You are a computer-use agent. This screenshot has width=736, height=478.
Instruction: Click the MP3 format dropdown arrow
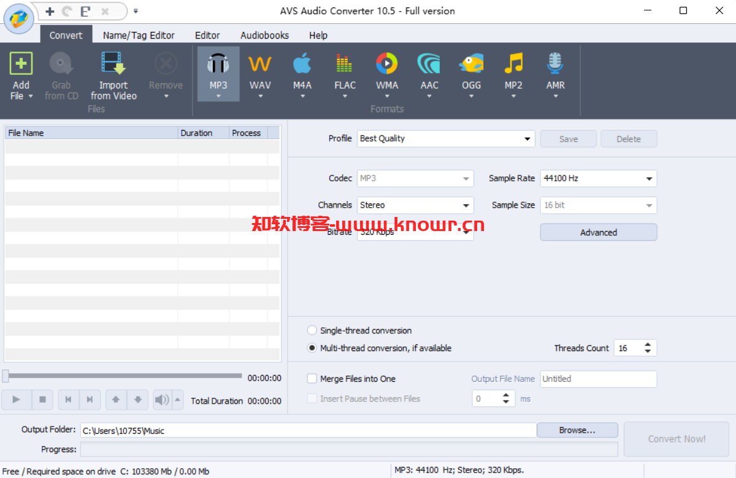pyautogui.click(x=218, y=96)
